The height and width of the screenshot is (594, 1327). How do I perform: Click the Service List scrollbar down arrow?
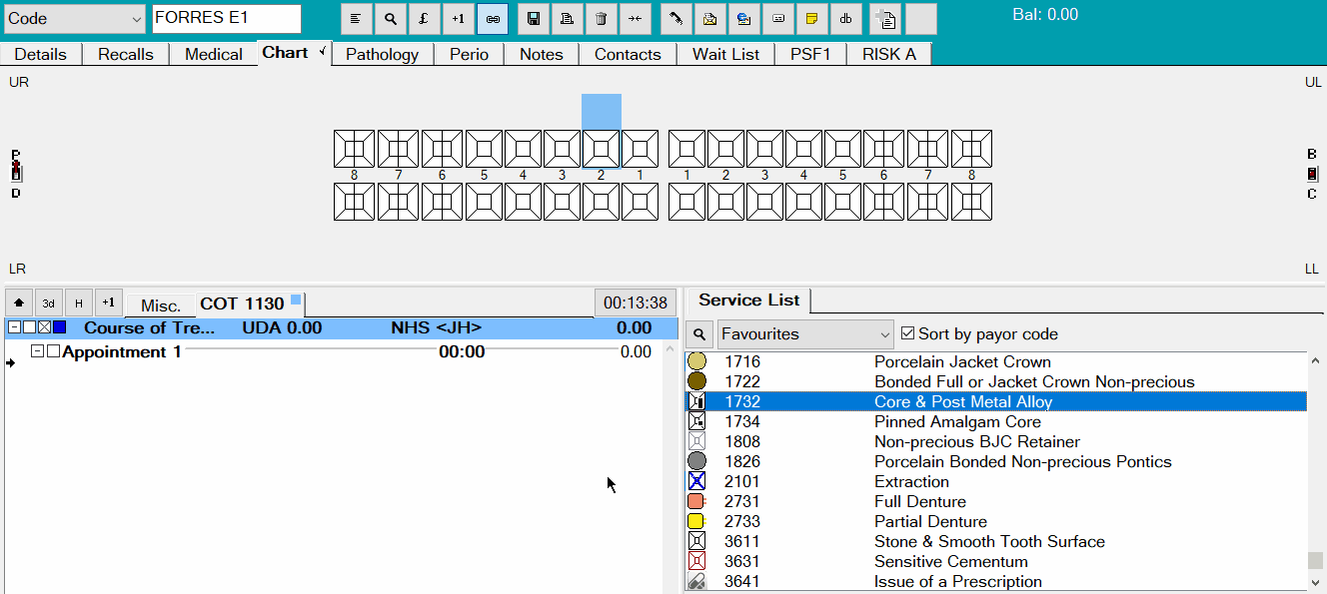point(1316,582)
